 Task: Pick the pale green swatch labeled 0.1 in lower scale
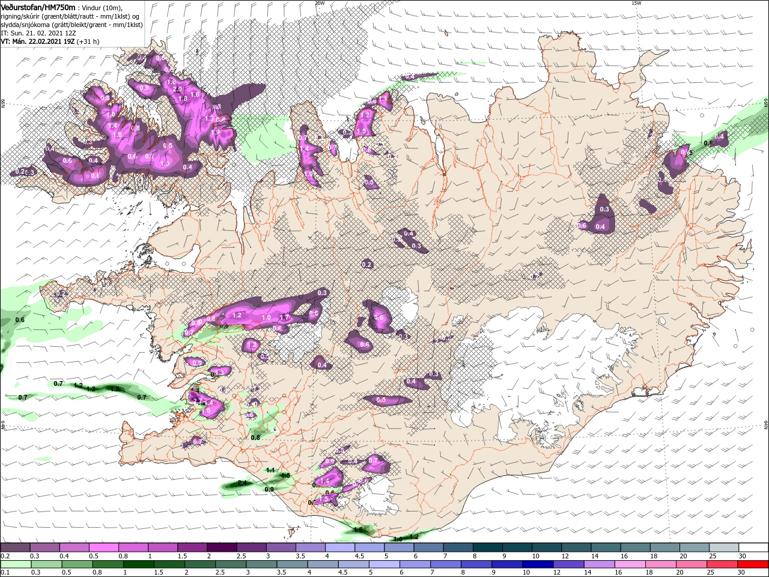pyautogui.click(x=15, y=564)
